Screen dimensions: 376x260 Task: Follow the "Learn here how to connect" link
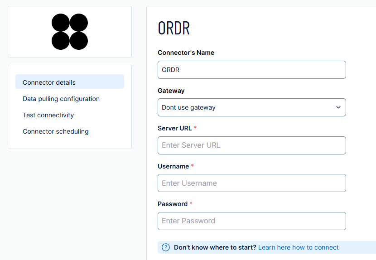[x=298, y=247]
